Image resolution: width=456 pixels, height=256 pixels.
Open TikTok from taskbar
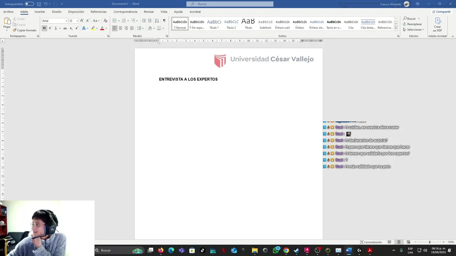[x=202, y=250]
